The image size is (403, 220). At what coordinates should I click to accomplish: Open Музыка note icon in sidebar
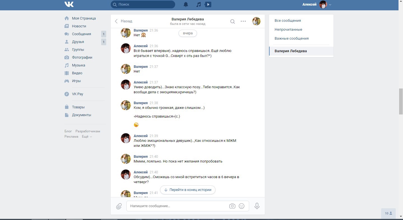pos(67,65)
